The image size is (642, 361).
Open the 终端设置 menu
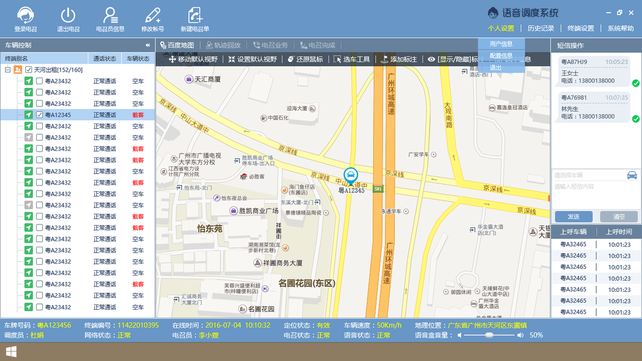(x=581, y=28)
